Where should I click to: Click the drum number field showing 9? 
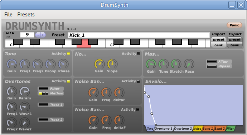tap(27, 35)
